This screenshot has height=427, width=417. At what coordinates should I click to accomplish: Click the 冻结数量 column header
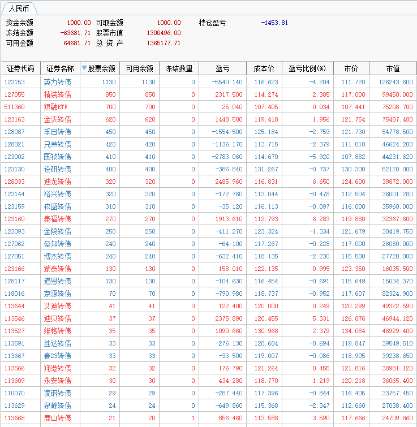[x=179, y=68]
